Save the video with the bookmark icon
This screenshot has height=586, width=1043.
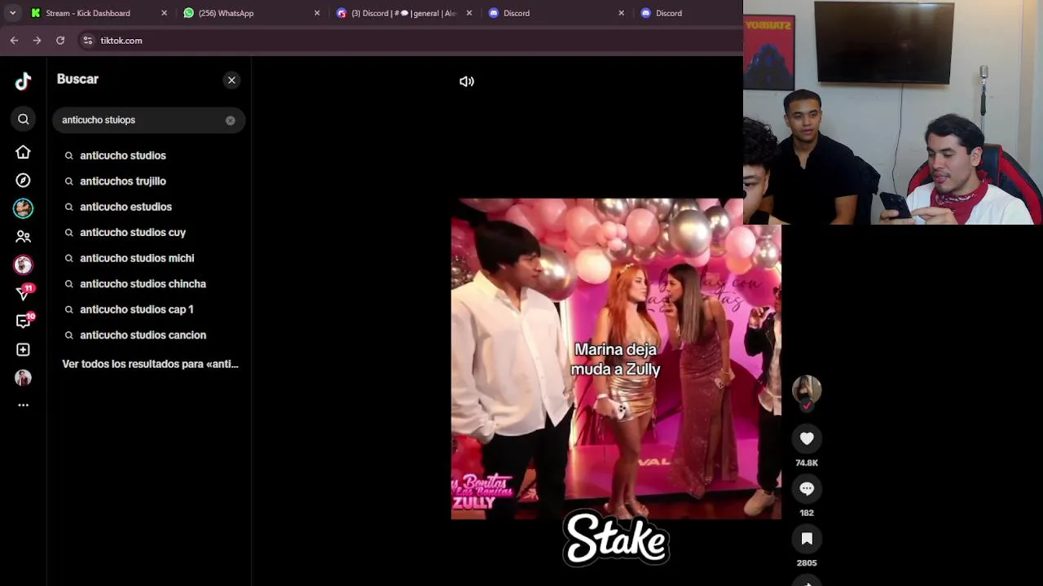coord(807,538)
